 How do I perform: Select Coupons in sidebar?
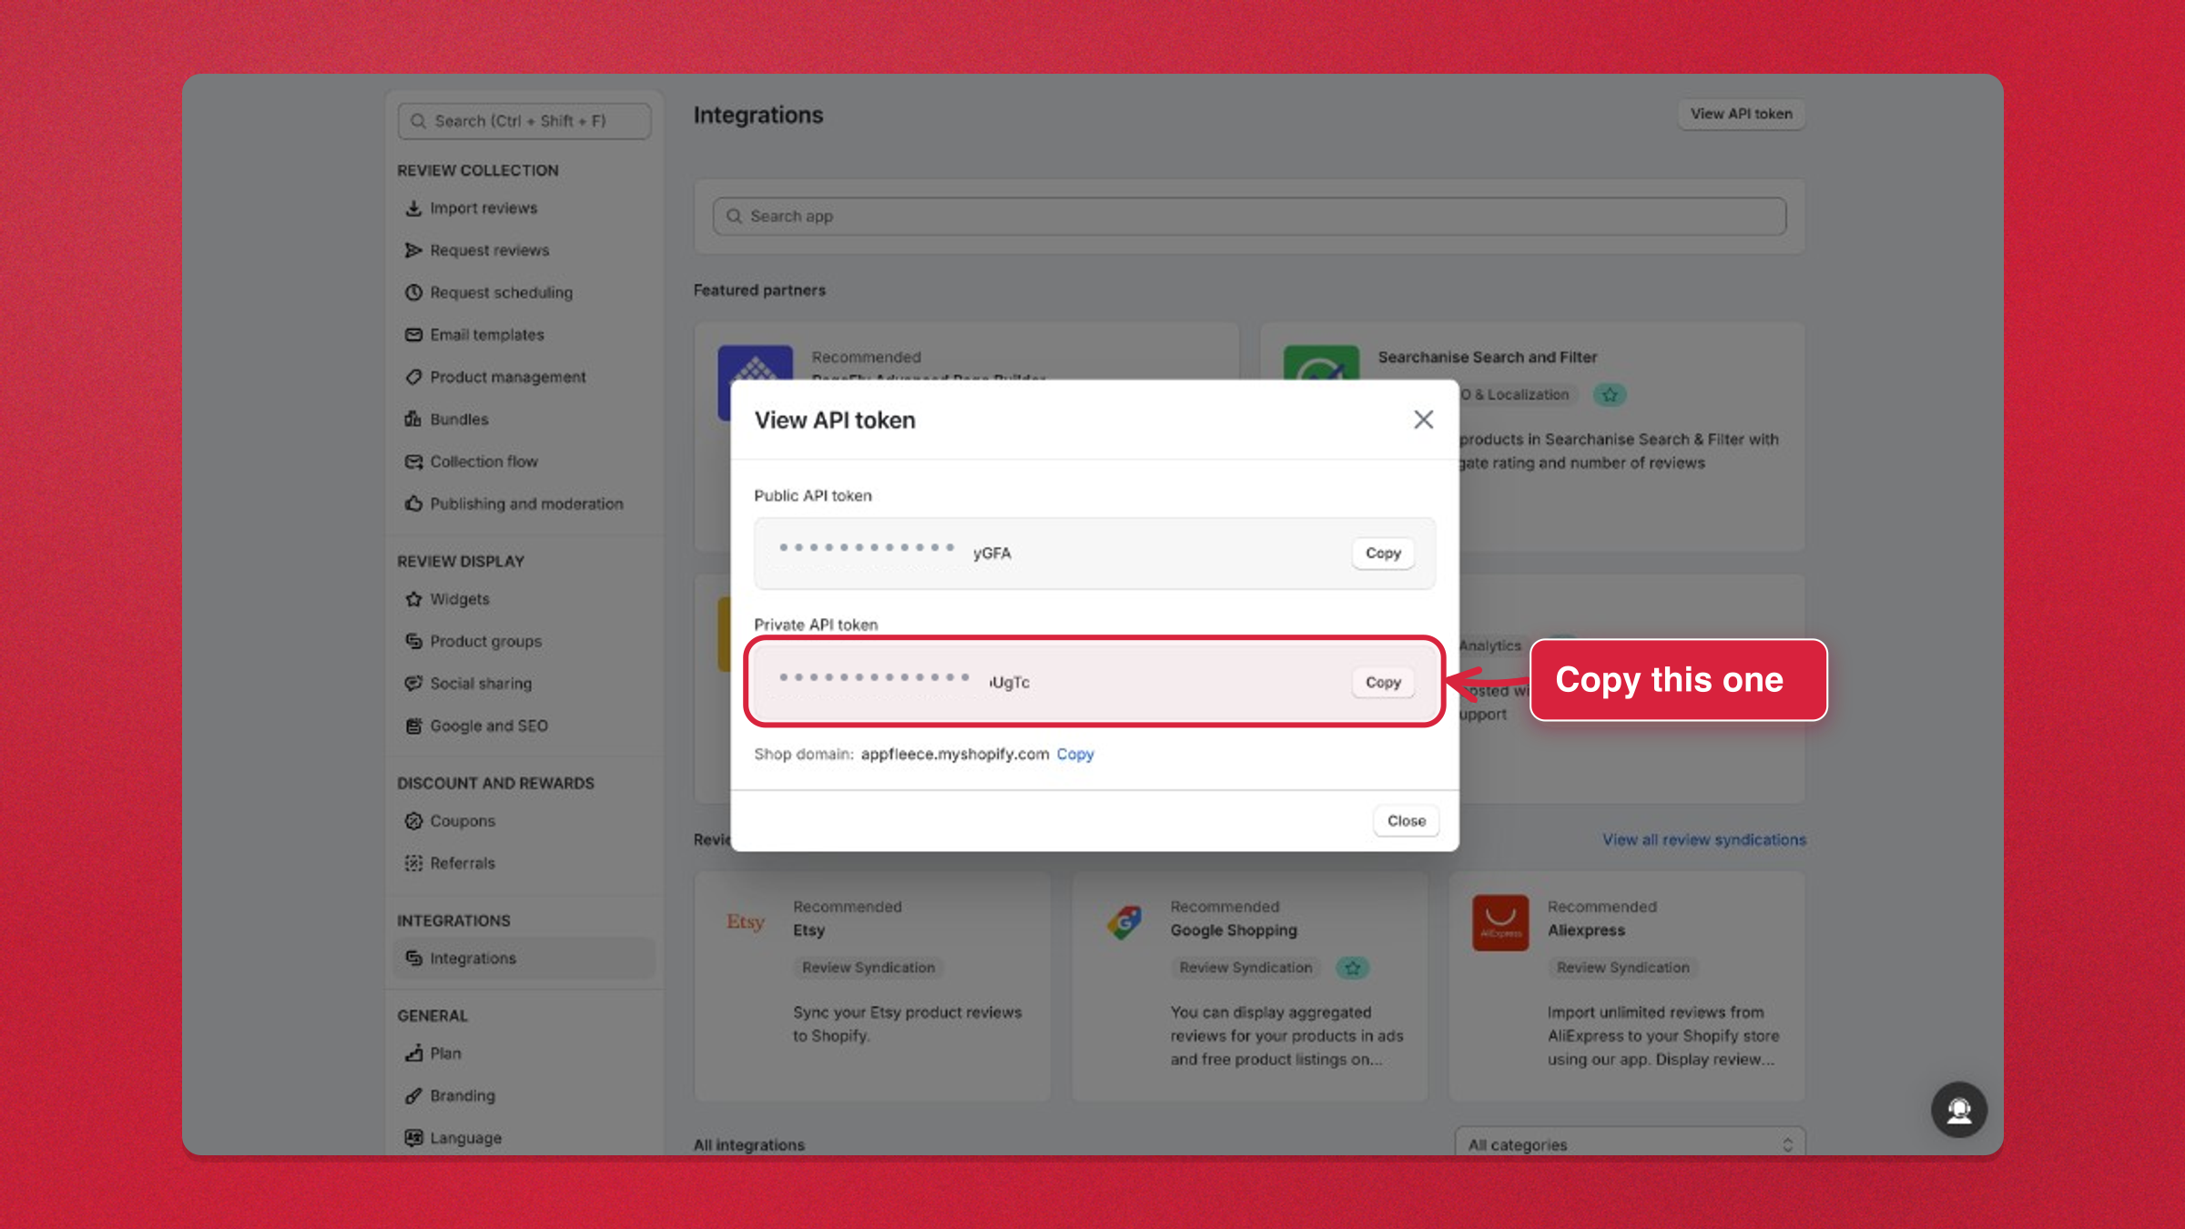pos(462,821)
